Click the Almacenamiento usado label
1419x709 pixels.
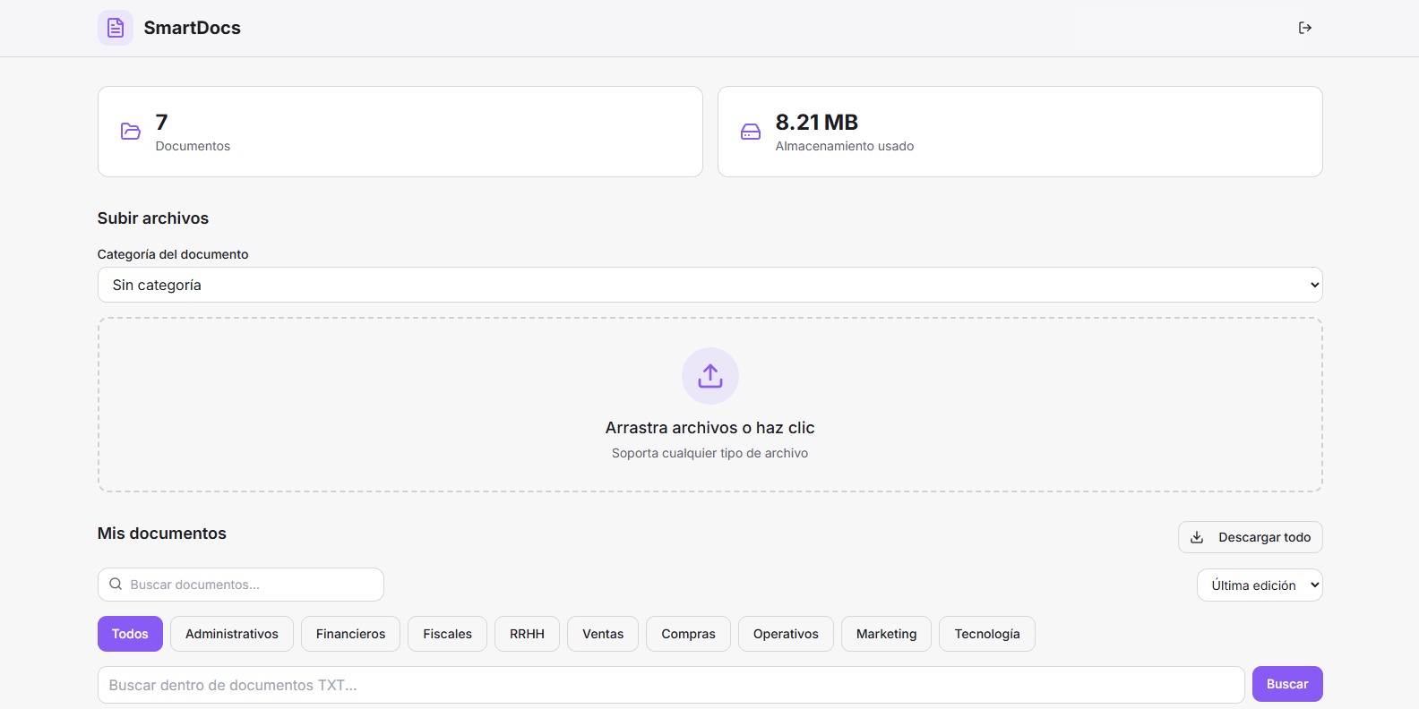click(845, 146)
